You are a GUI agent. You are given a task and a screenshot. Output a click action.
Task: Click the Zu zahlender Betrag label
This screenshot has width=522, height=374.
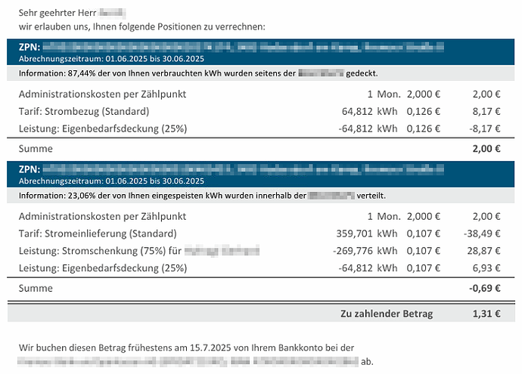pyautogui.click(x=387, y=314)
